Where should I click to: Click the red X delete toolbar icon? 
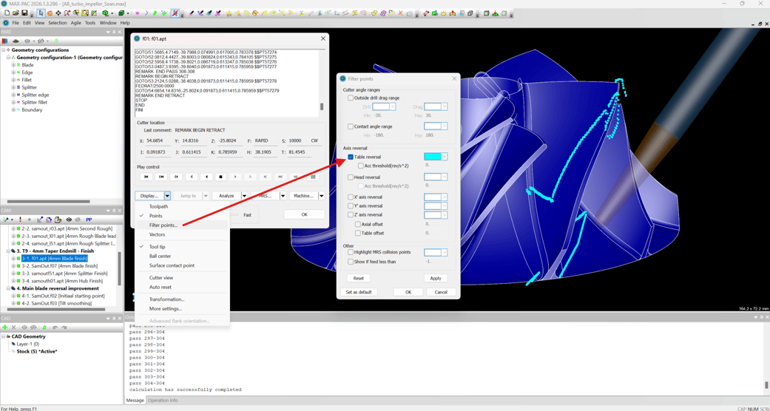[401, 13]
